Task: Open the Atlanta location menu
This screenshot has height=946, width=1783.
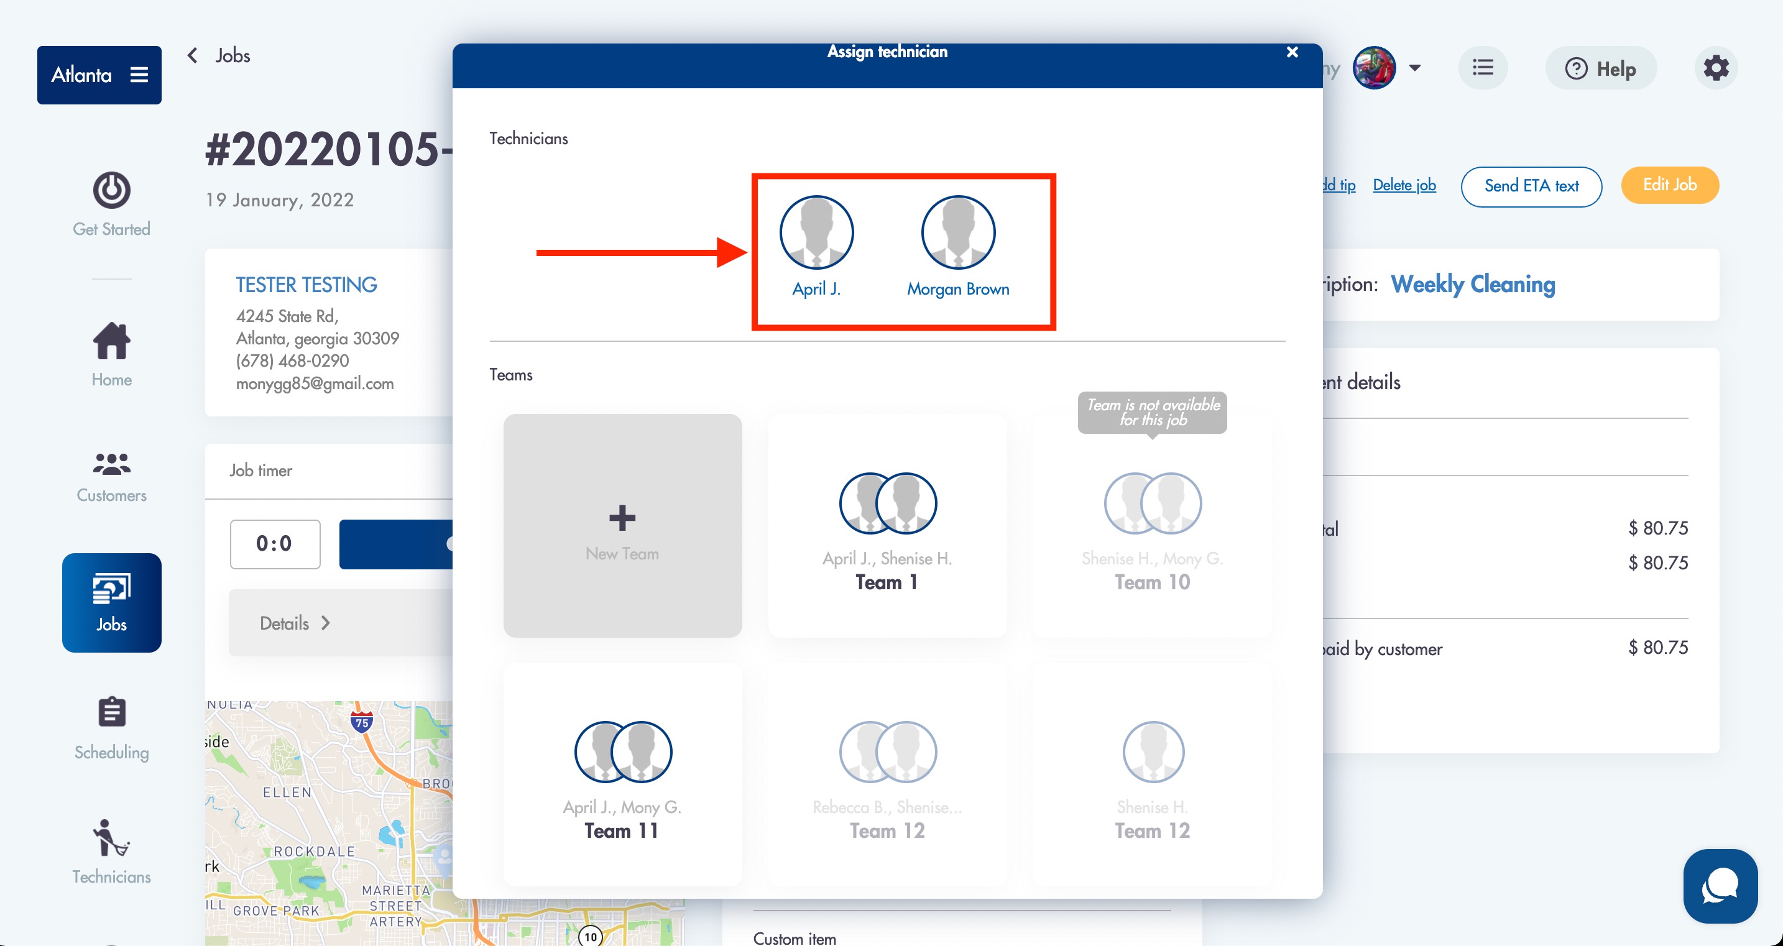Action: (99, 75)
